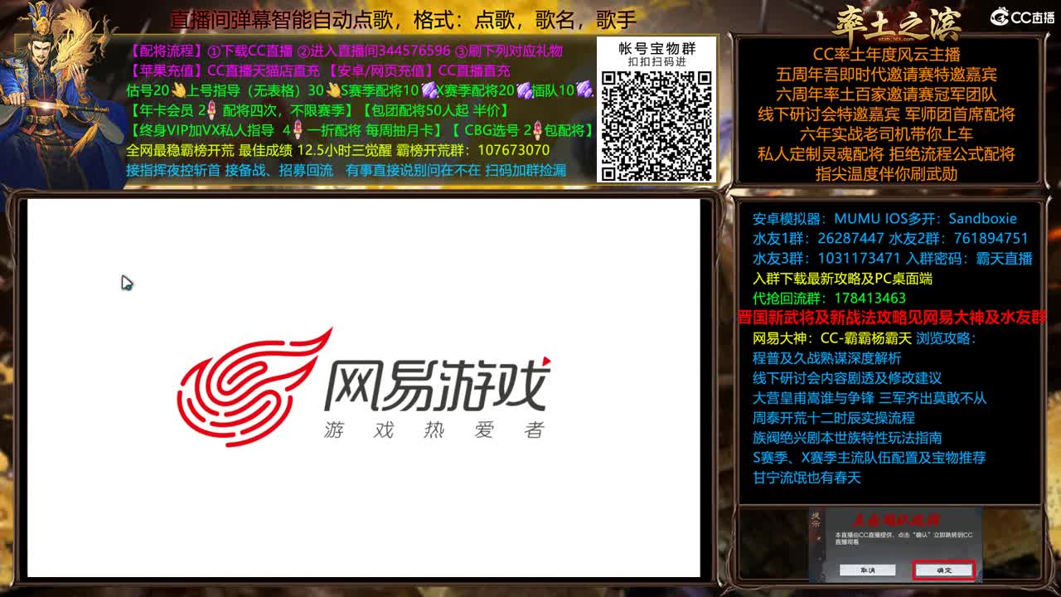Click the 周泰开荒十二时辰实操流程 line
This screenshot has width=1061, height=597.
click(834, 418)
